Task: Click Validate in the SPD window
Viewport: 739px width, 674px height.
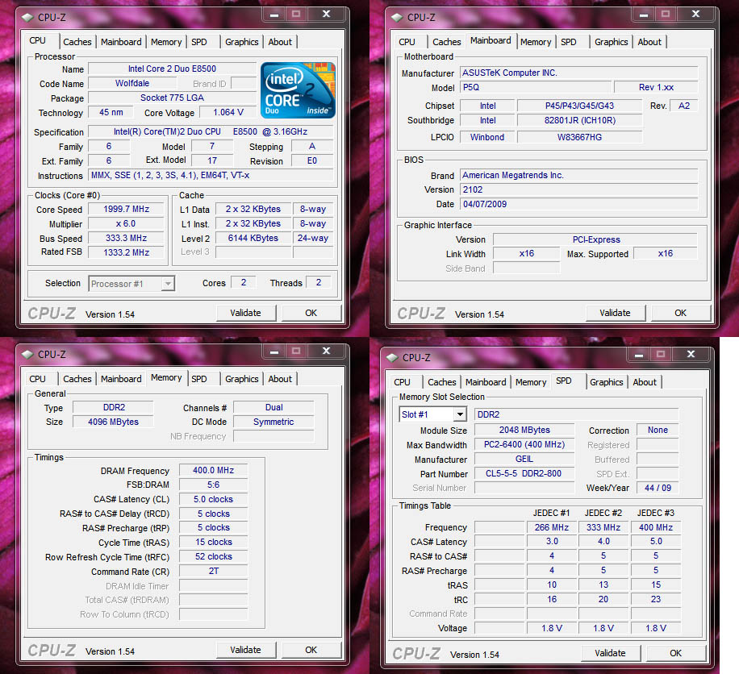Action: [611, 653]
